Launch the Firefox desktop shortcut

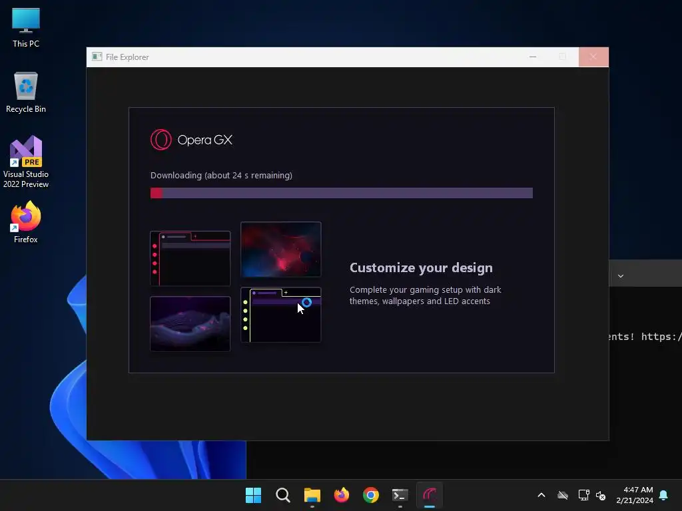pyautogui.click(x=26, y=222)
